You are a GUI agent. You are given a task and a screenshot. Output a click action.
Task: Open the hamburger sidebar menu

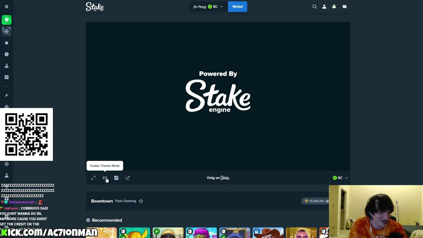click(7, 7)
